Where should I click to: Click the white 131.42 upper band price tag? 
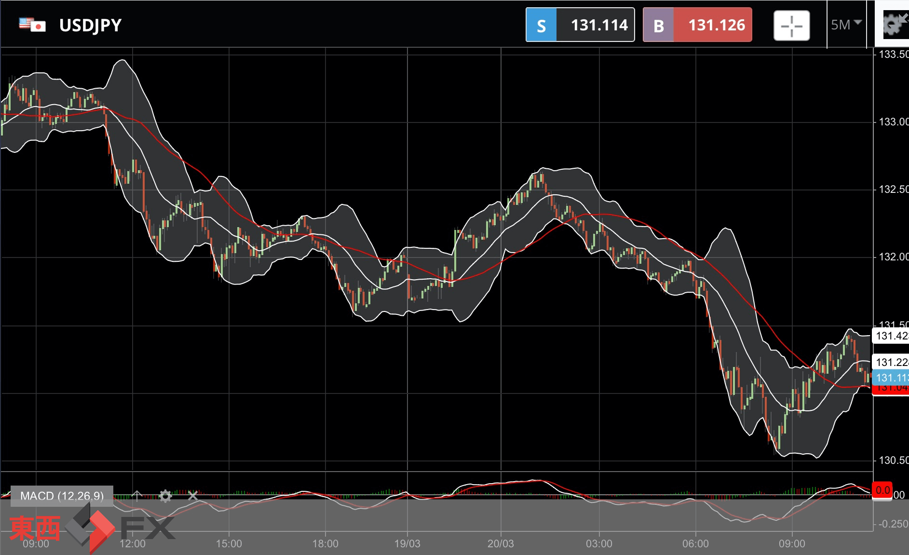pos(891,336)
